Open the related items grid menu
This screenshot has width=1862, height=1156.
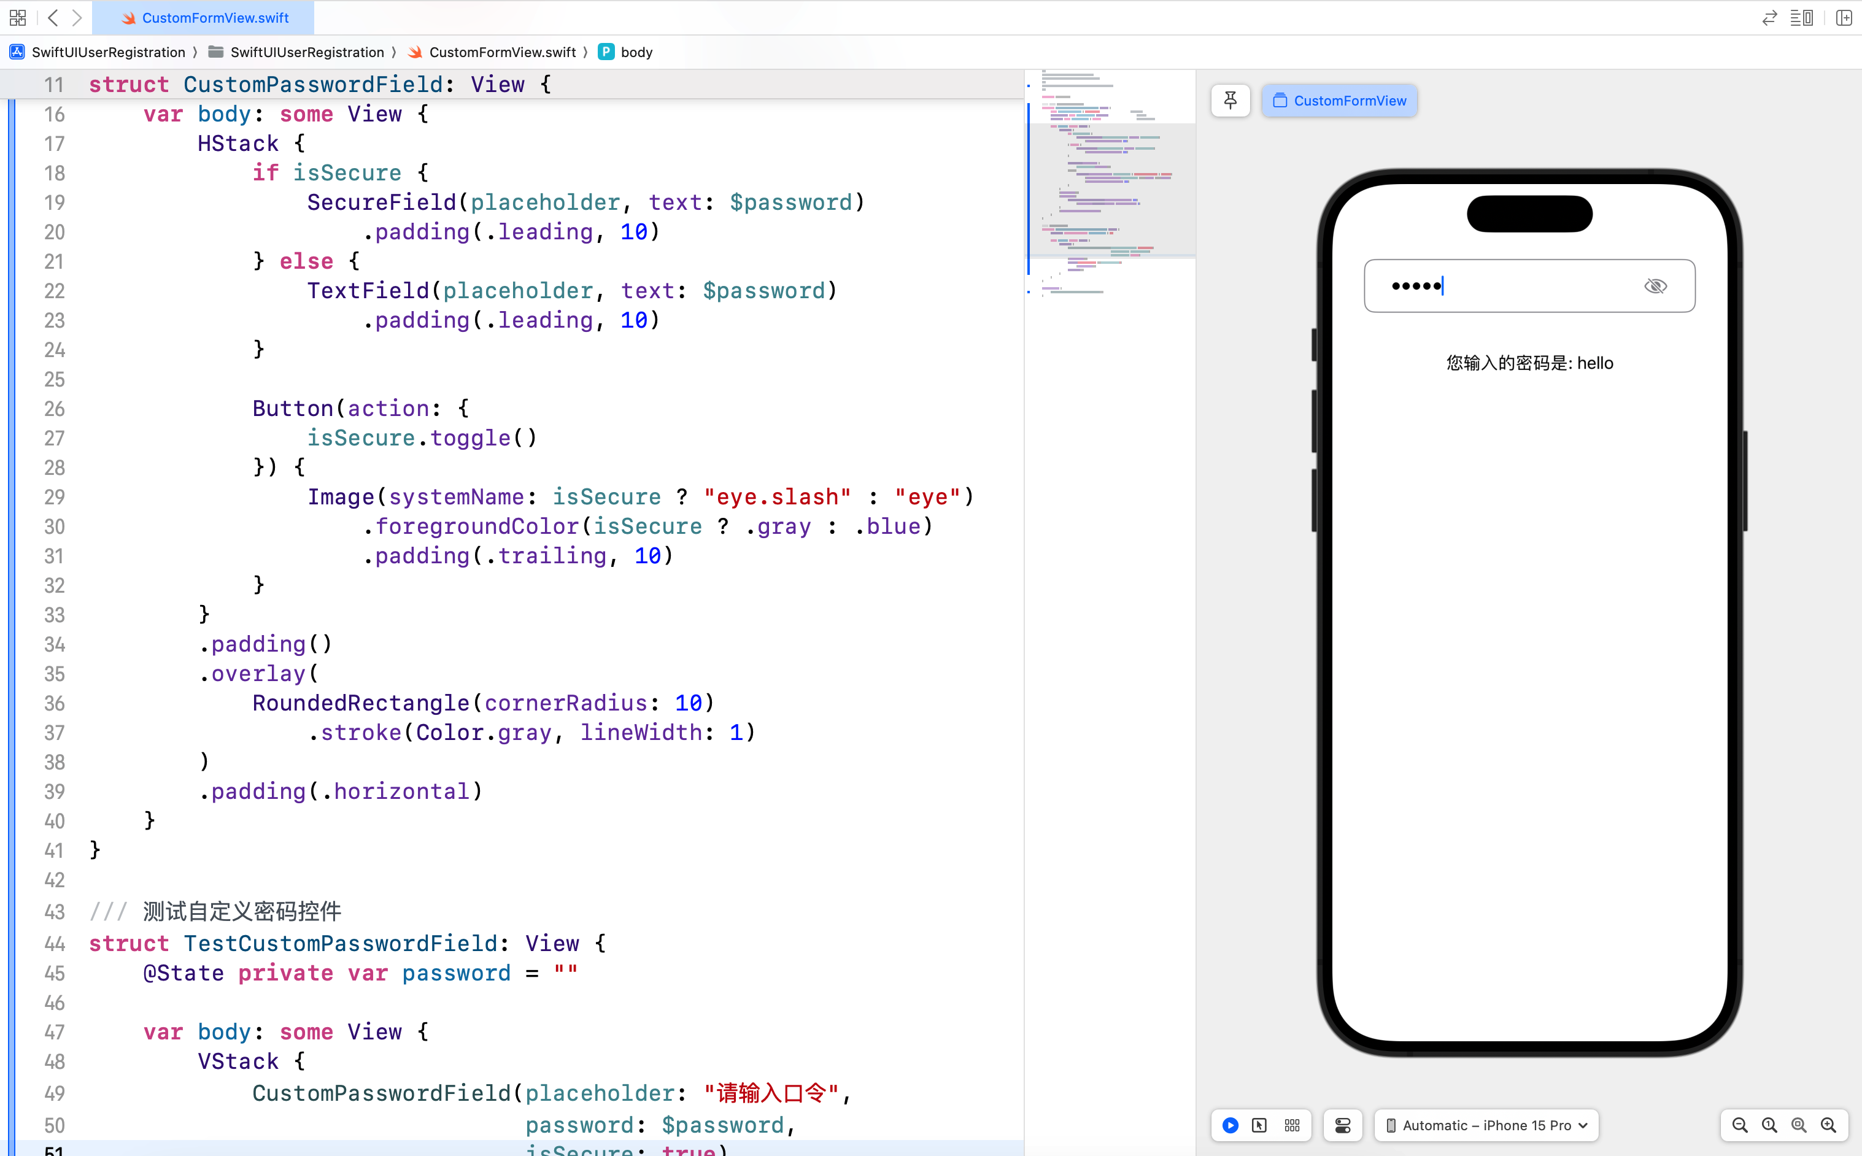[18, 18]
